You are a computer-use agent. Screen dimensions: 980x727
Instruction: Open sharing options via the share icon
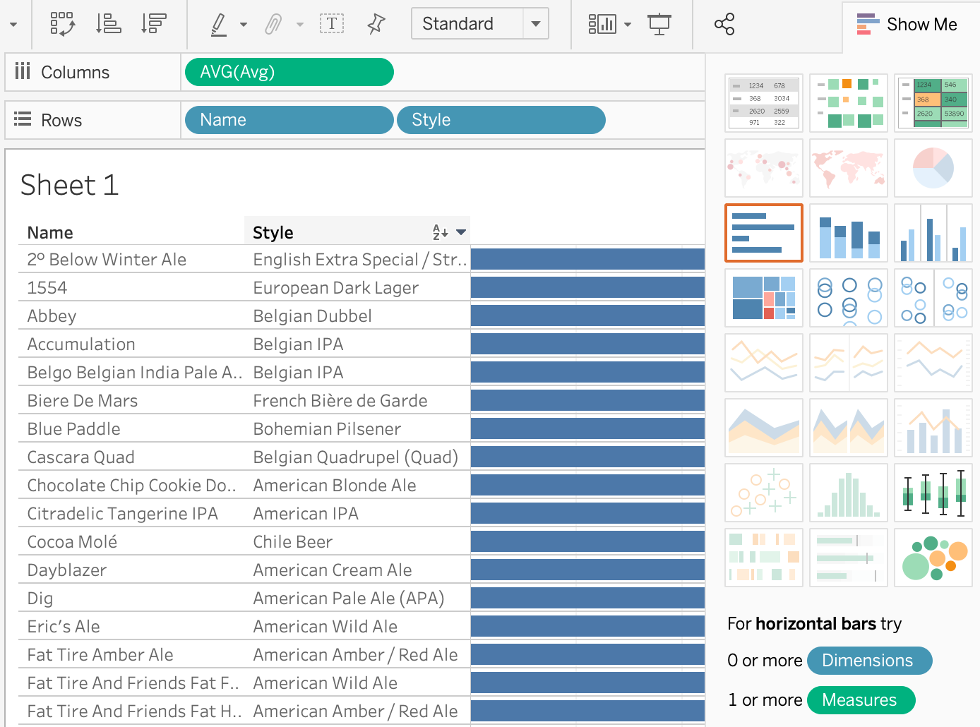point(724,23)
